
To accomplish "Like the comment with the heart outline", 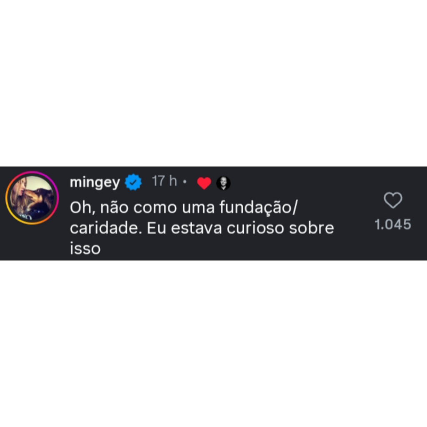I will tap(393, 200).
